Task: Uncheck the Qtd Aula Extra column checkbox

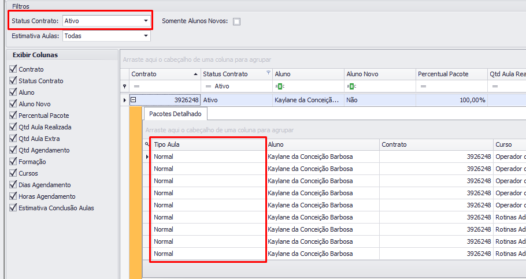Action: [13, 139]
